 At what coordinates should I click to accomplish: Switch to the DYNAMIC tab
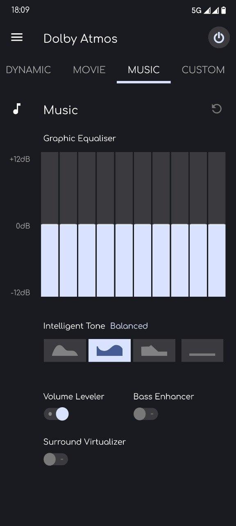click(28, 70)
